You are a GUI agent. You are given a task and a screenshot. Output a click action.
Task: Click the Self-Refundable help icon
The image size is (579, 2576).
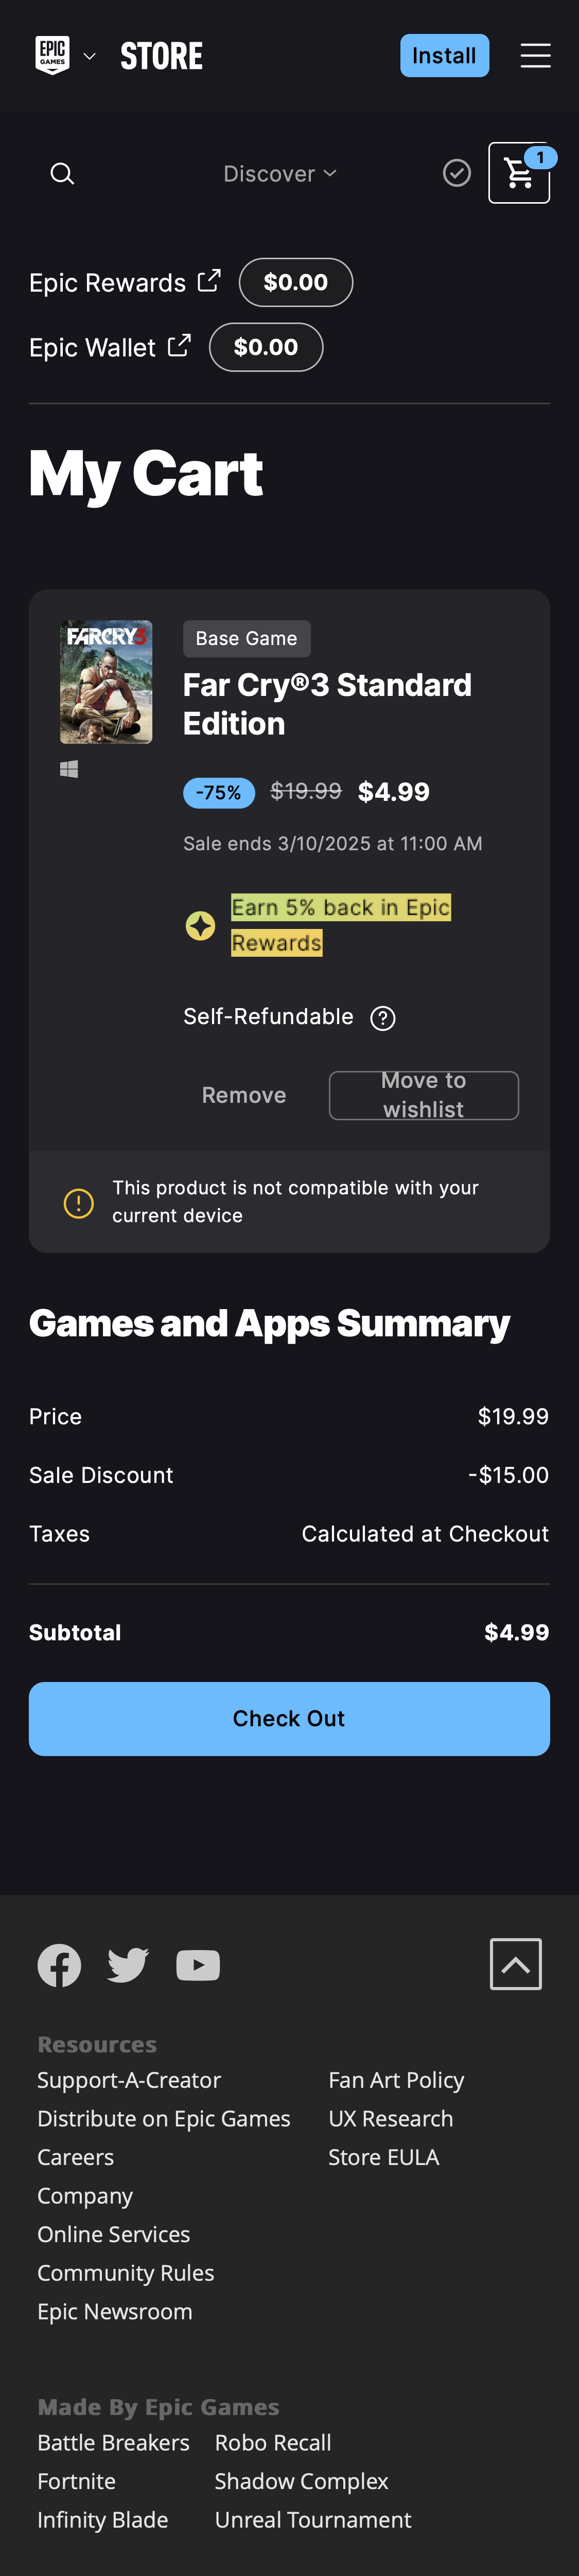coord(383,1017)
